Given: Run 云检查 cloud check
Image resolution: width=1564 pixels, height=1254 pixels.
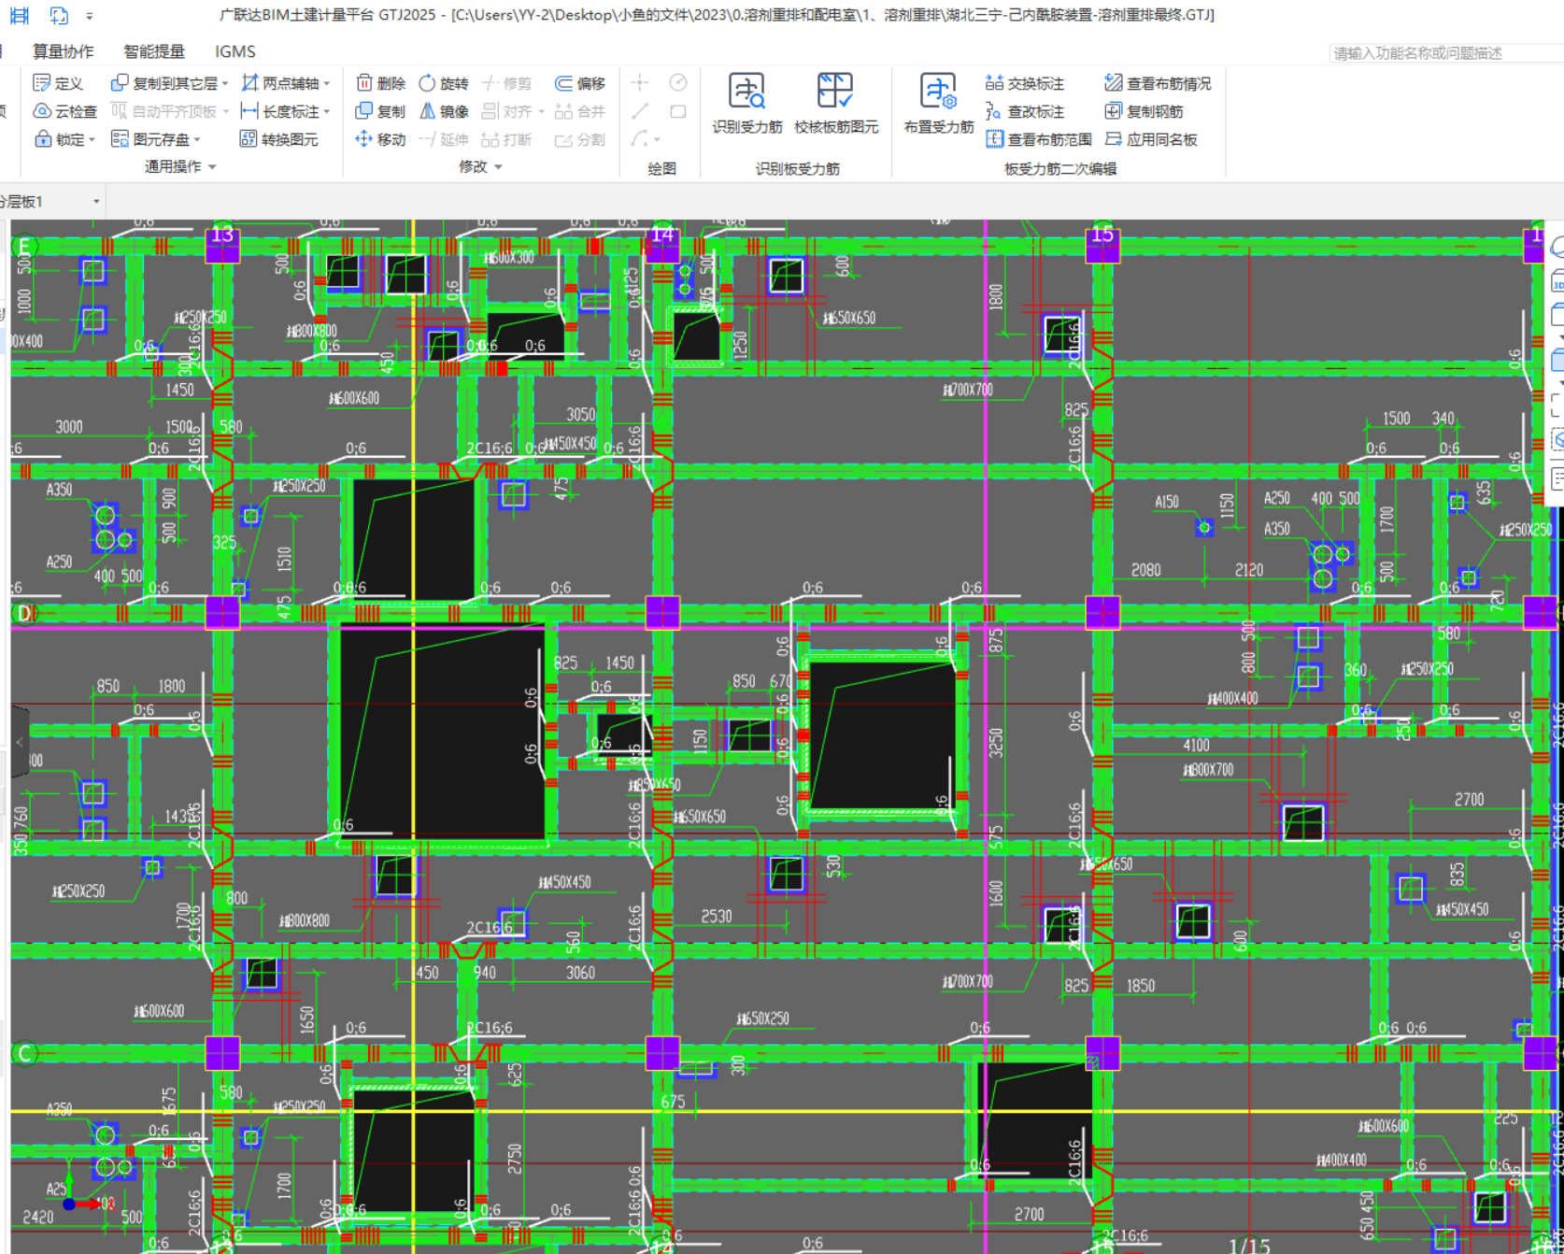Looking at the screenshot, I should tap(64, 111).
